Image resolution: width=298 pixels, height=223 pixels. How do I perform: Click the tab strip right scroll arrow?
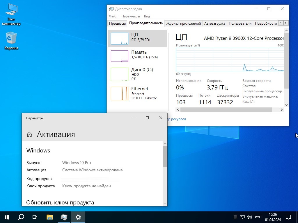tap(286, 23)
